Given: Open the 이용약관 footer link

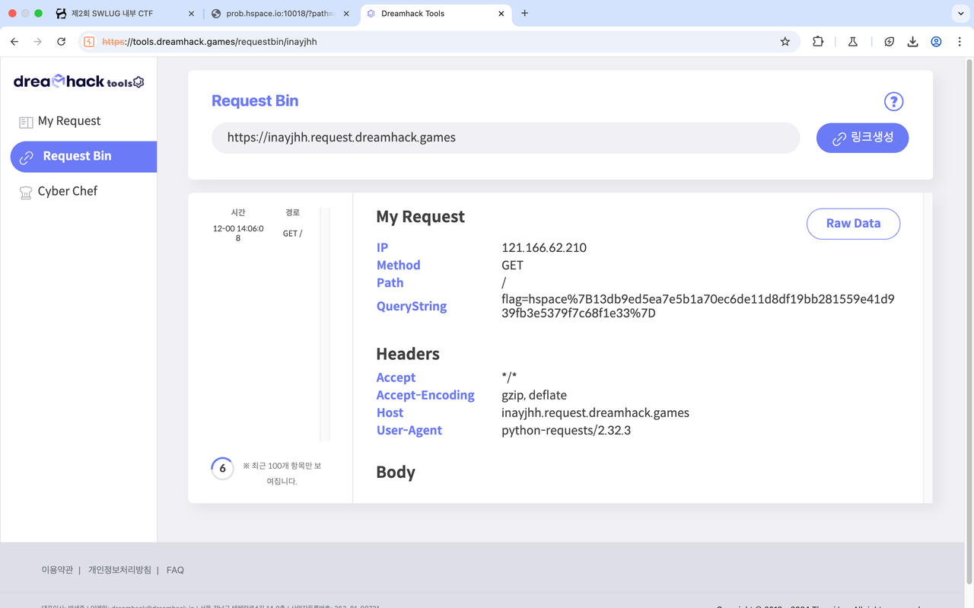Looking at the screenshot, I should point(57,570).
